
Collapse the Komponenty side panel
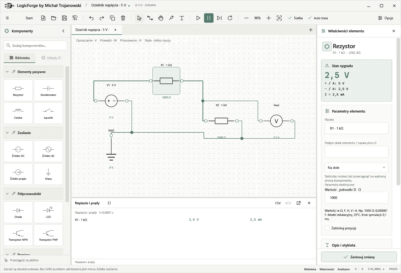tap(63, 31)
